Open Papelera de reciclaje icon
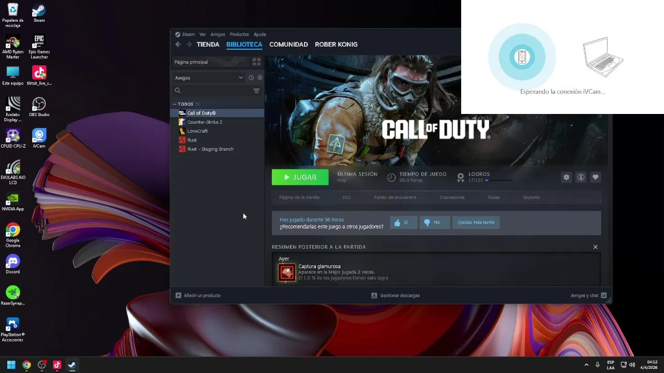This screenshot has width=664, height=373. pos(13,16)
